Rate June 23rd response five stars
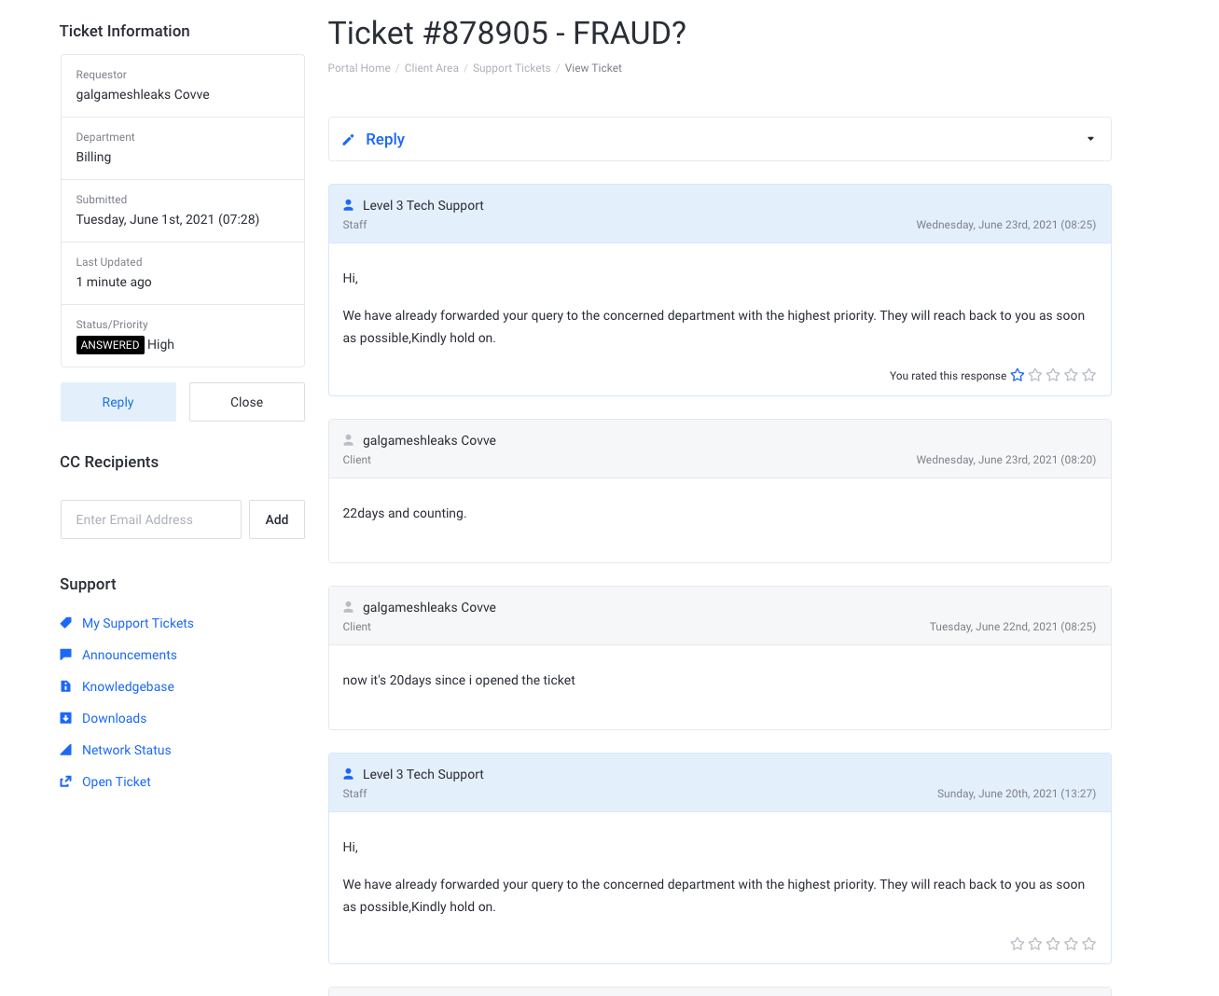Image resolution: width=1219 pixels, height=996 pixels. click(x=1088, y=375)
